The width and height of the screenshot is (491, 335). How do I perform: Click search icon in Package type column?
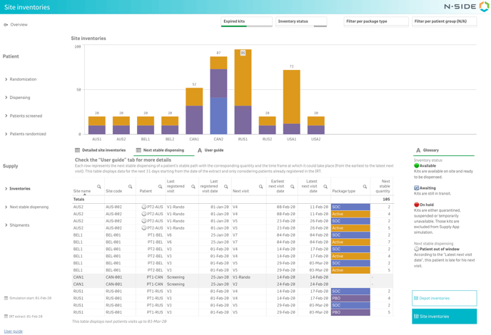[365, 187]
